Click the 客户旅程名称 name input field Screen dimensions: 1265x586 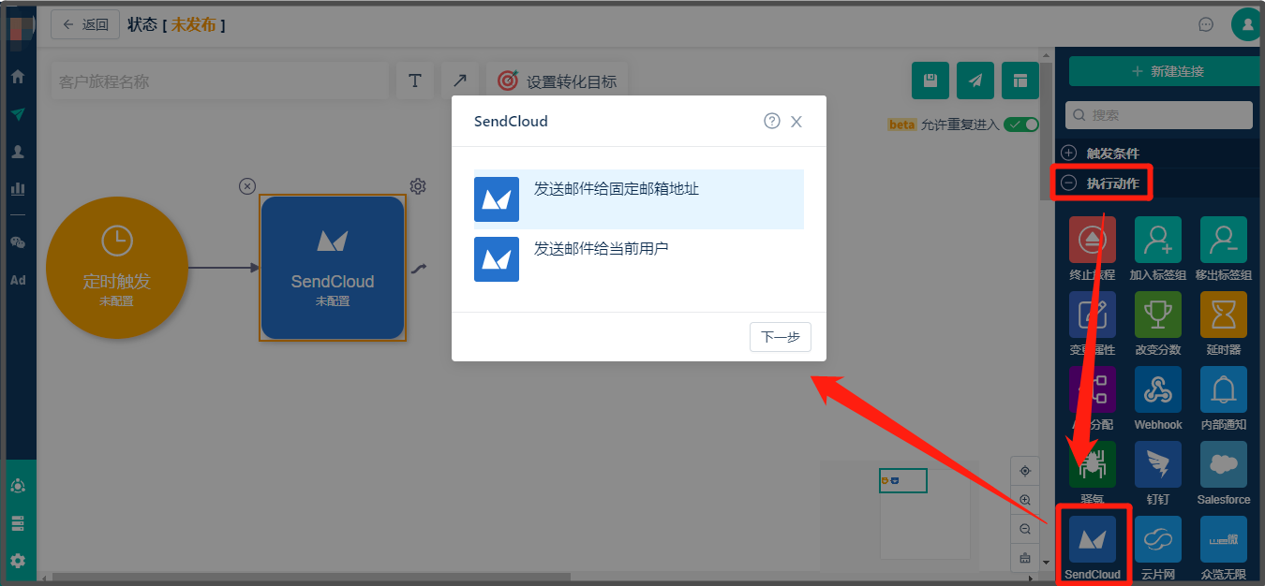(219, 81)
